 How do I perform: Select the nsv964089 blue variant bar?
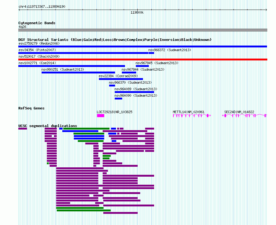(135, 92)
